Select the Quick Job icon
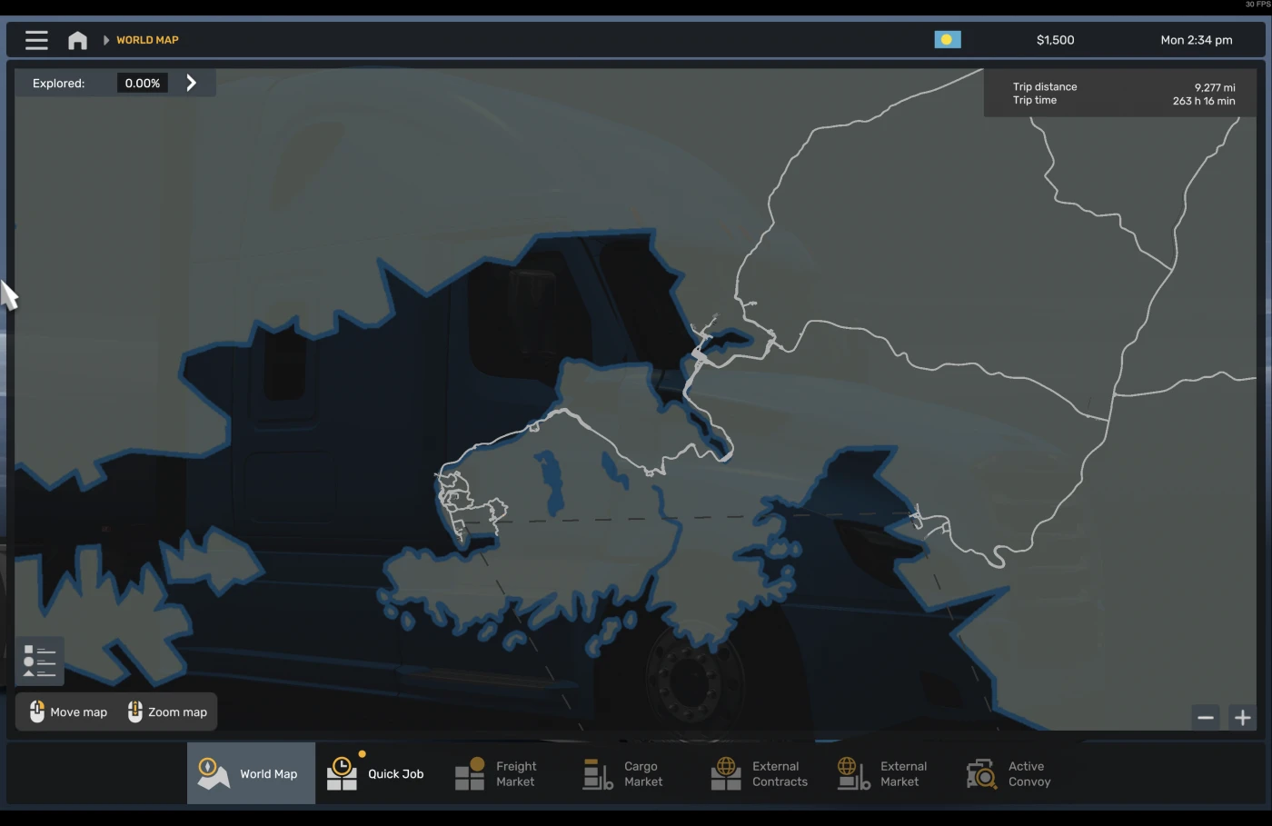This screenshot has width=1272, height=826. pyautogui.click(x=342, y=771)
